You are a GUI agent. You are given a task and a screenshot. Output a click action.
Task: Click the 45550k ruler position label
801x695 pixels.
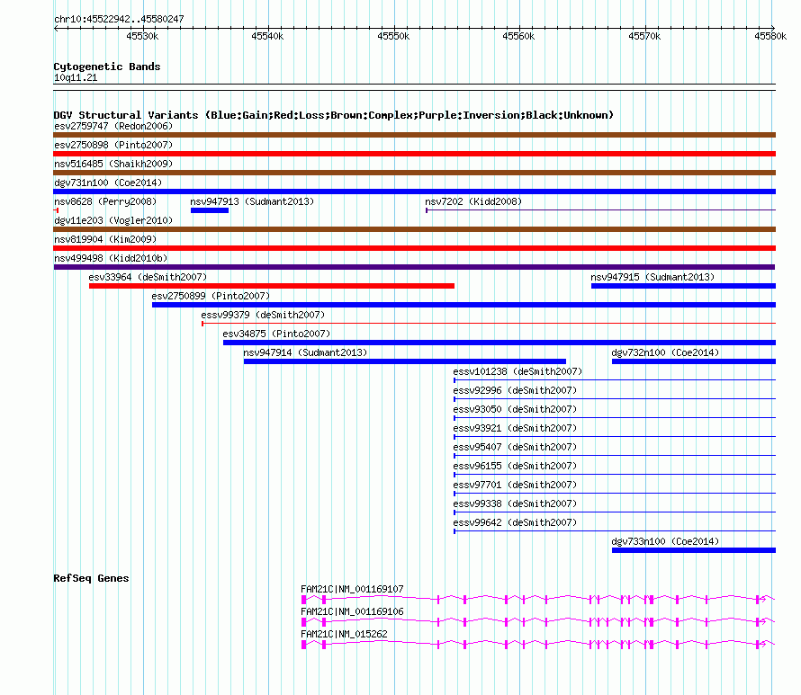(x=393, y=36)
